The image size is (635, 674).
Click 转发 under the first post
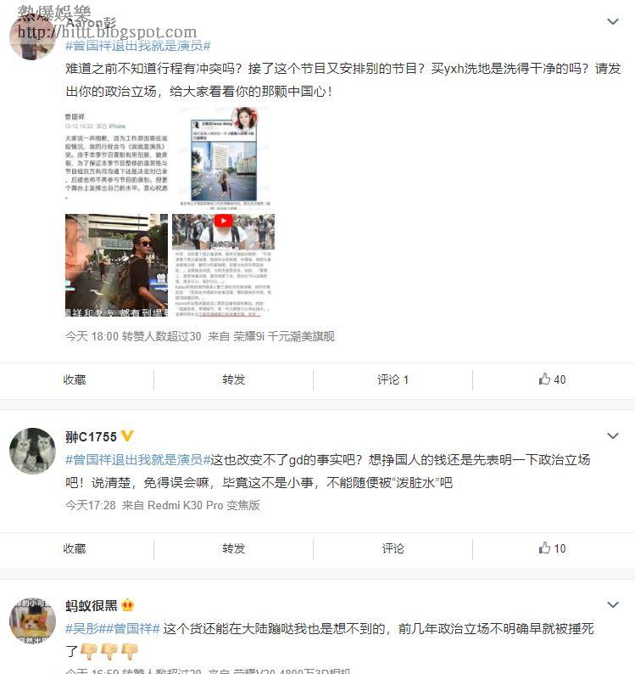(233, 379)
